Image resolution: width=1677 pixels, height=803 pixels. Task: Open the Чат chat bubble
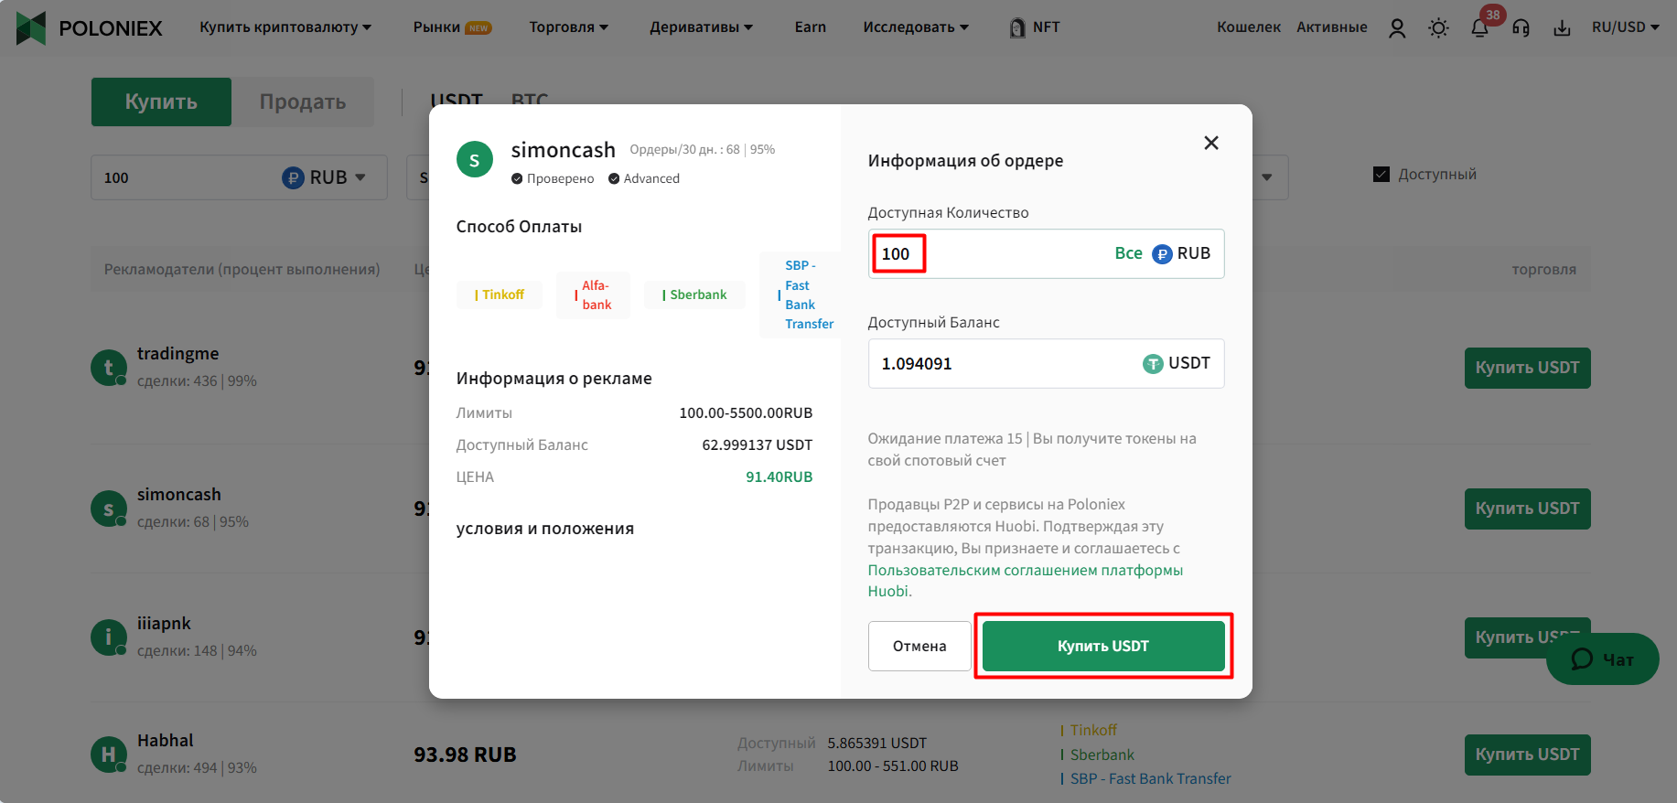coord(1602,659)
